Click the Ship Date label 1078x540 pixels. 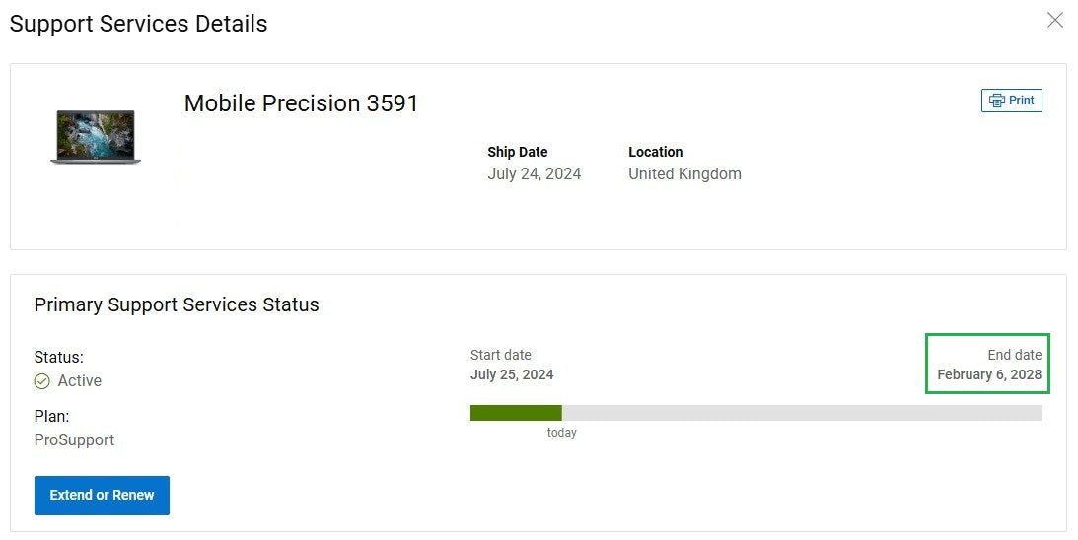click(517, 152)
